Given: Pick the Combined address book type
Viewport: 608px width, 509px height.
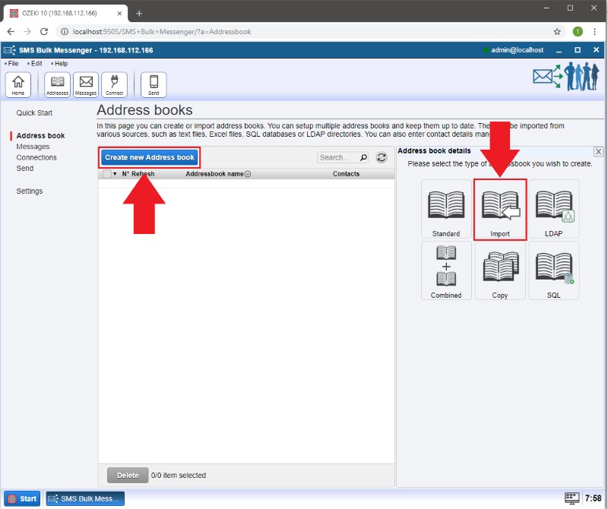Looking at the screenshot, I should pyautogui.click(x=446, y=270).
